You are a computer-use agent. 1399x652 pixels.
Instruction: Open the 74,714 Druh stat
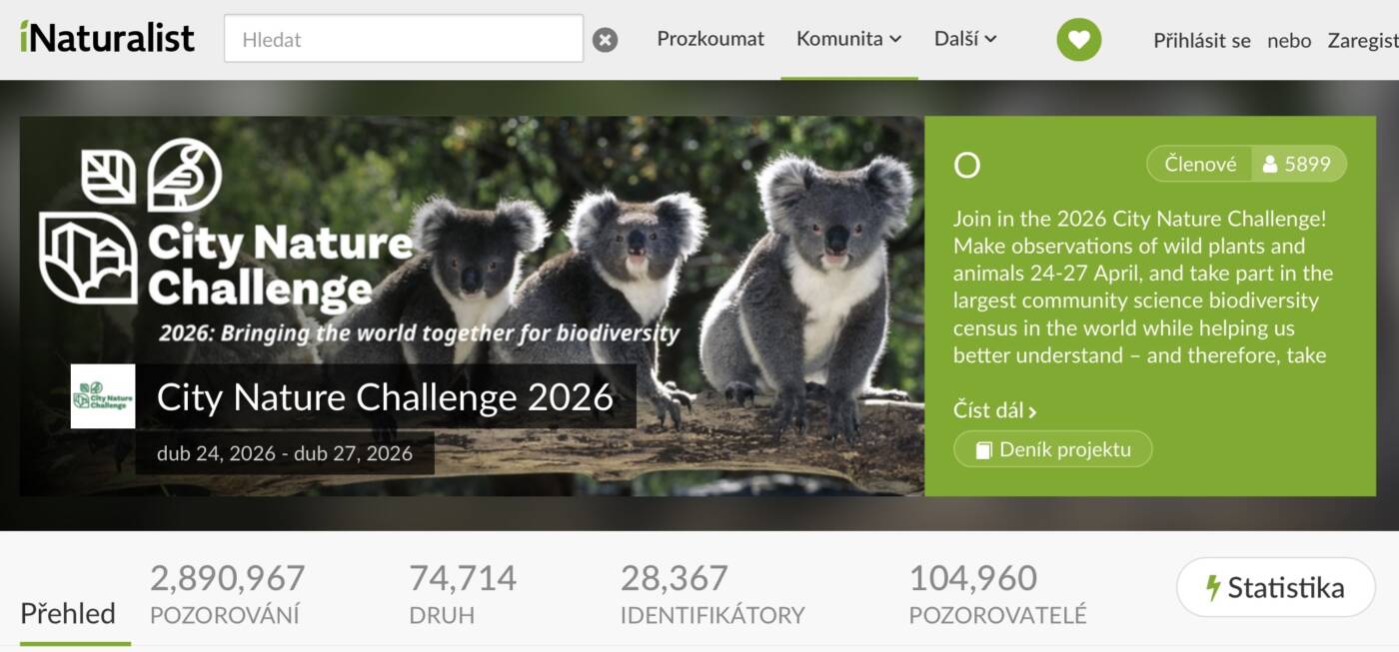(x=463, y=593)
